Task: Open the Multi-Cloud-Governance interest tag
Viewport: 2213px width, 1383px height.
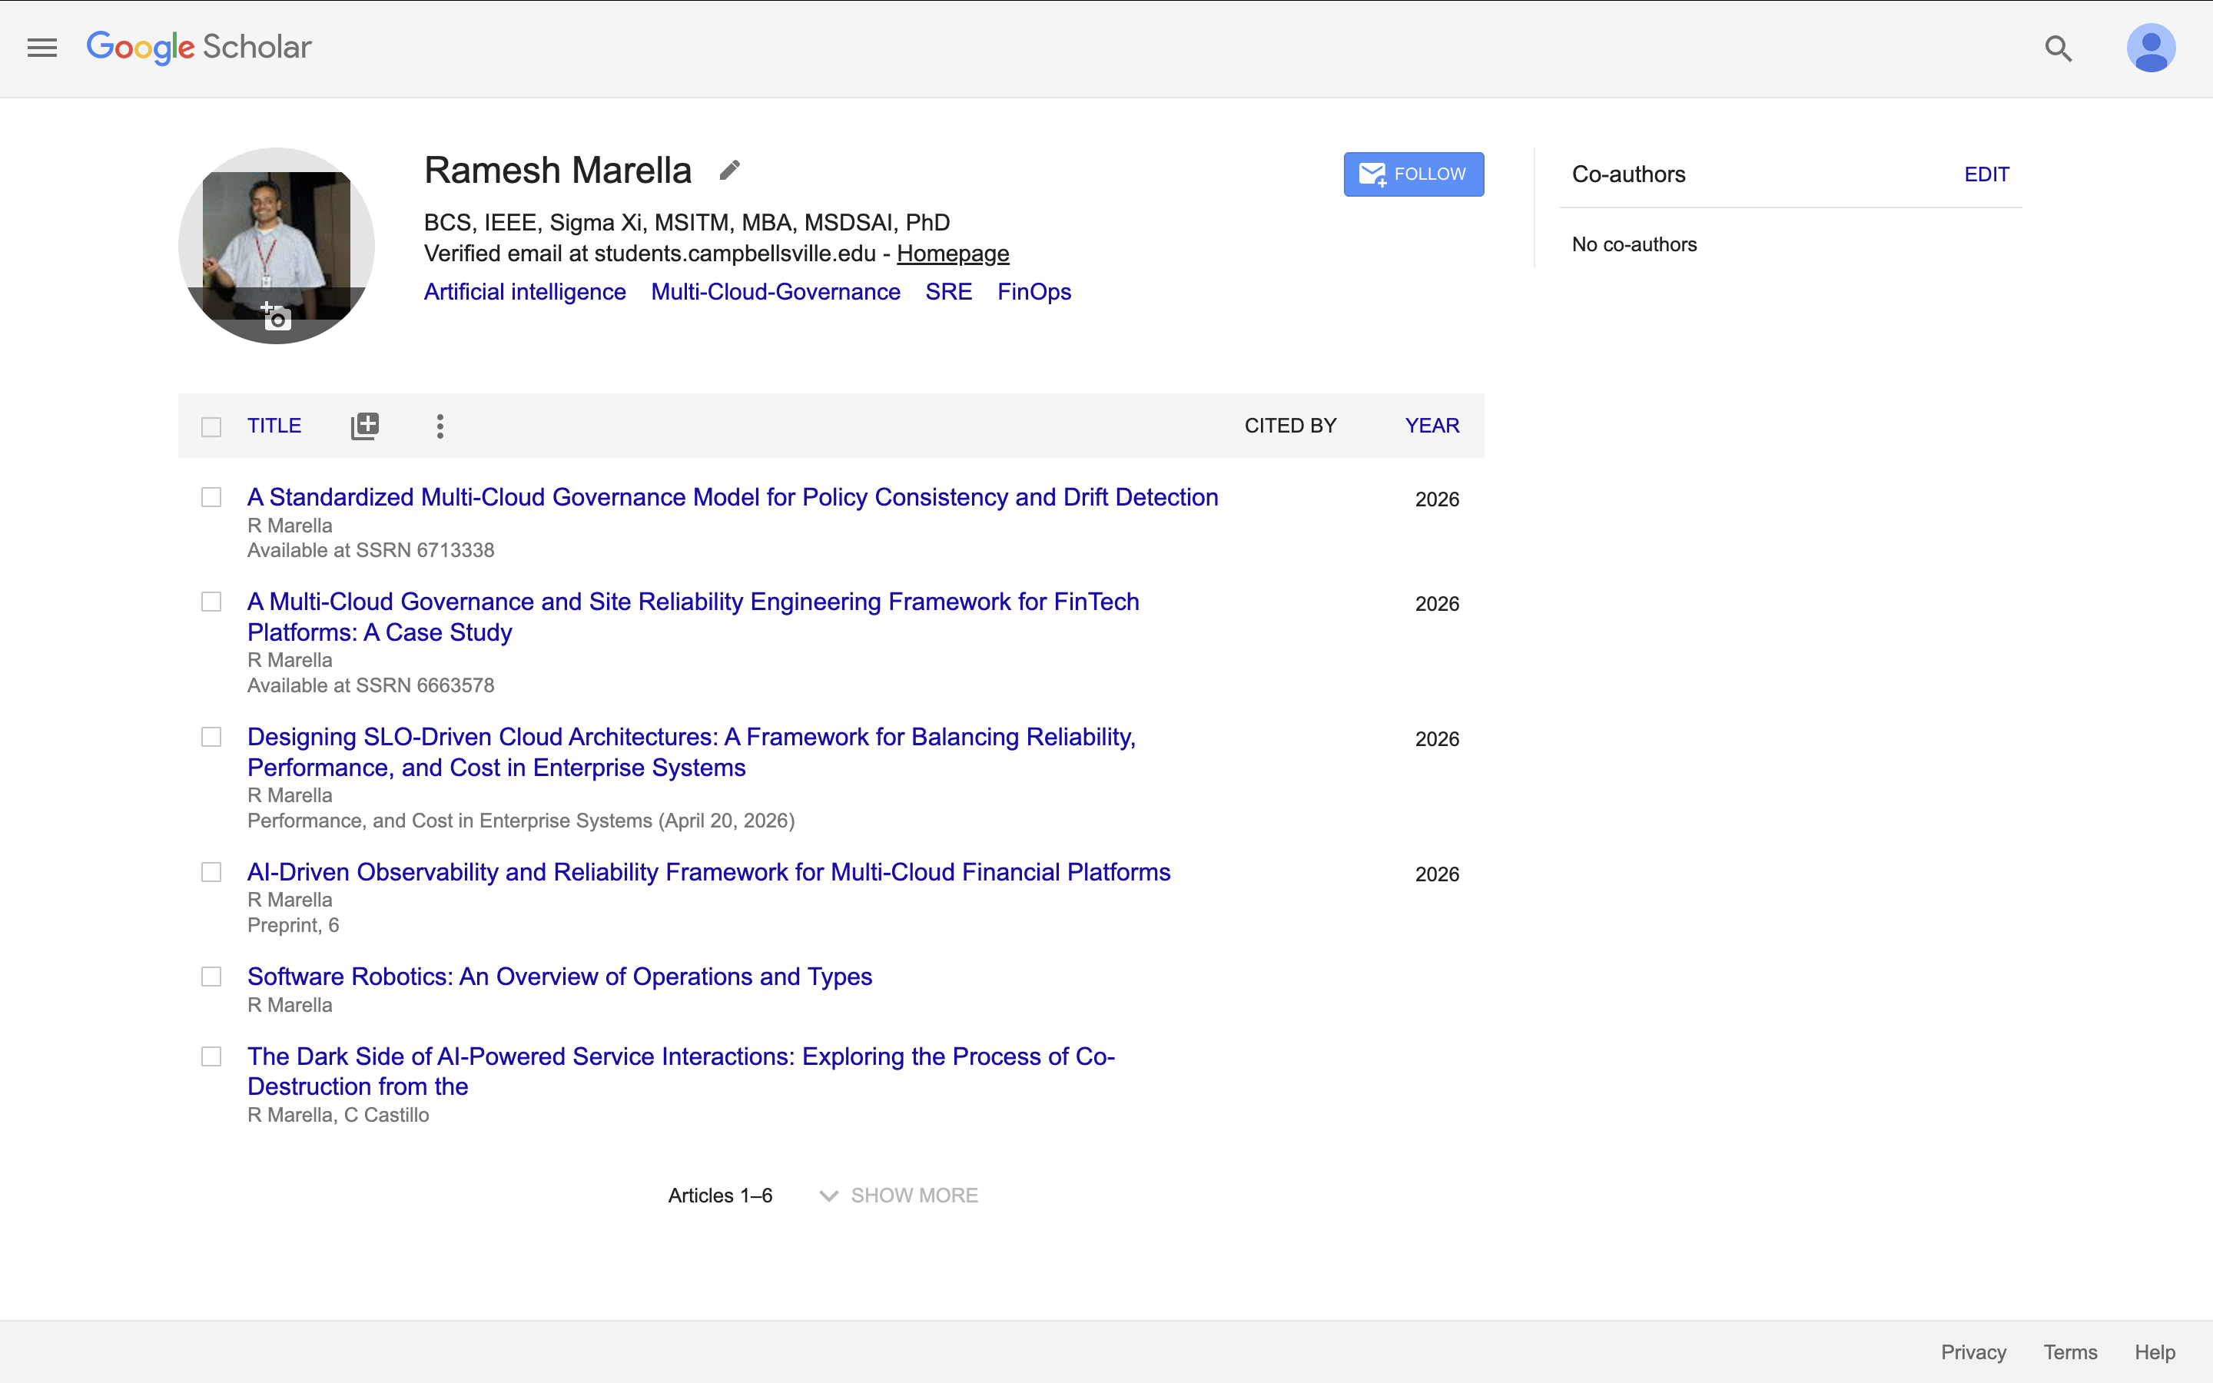Action: point(775,292)
